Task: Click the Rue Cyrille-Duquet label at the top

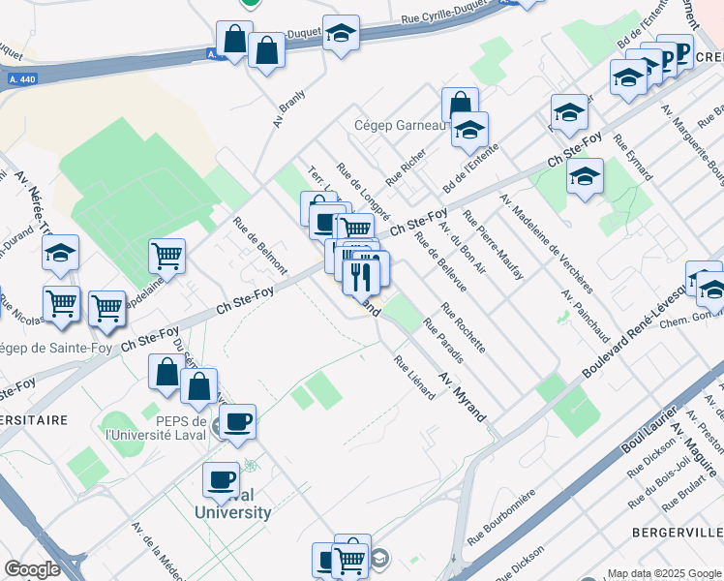Action: click(x=444, y=13)
